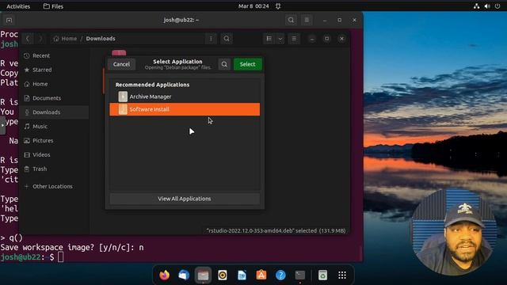Click volume icon in system tray
This screenshot has height=285, width=507.
(x=487, y=6)
